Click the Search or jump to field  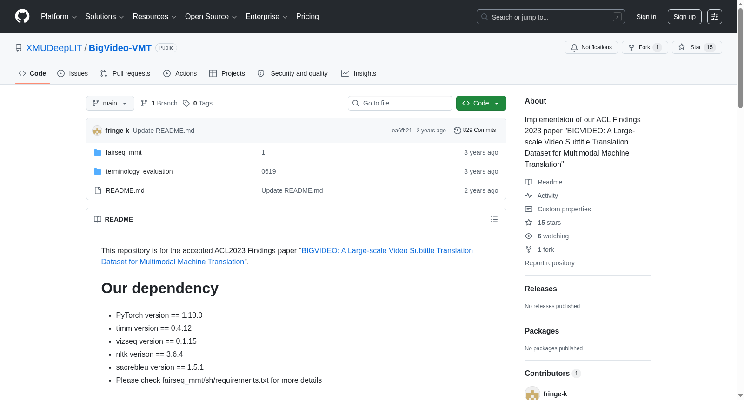(551, 17)
